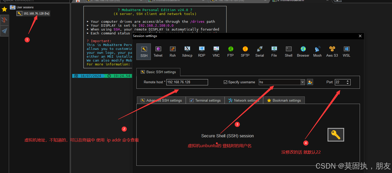Click the User sessions folder icon
The width and height of the screenshot is (392, 173).
tap(12, 7)
